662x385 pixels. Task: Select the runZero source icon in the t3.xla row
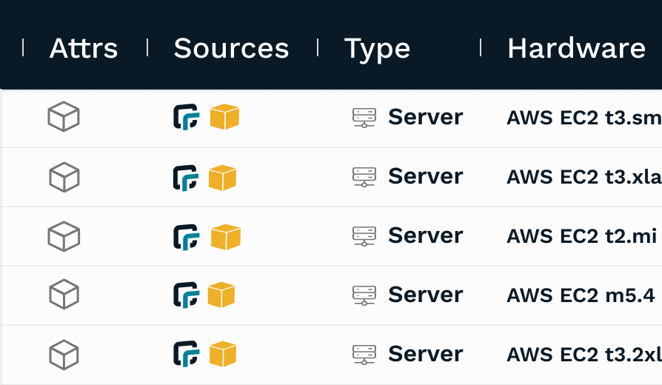186,178
